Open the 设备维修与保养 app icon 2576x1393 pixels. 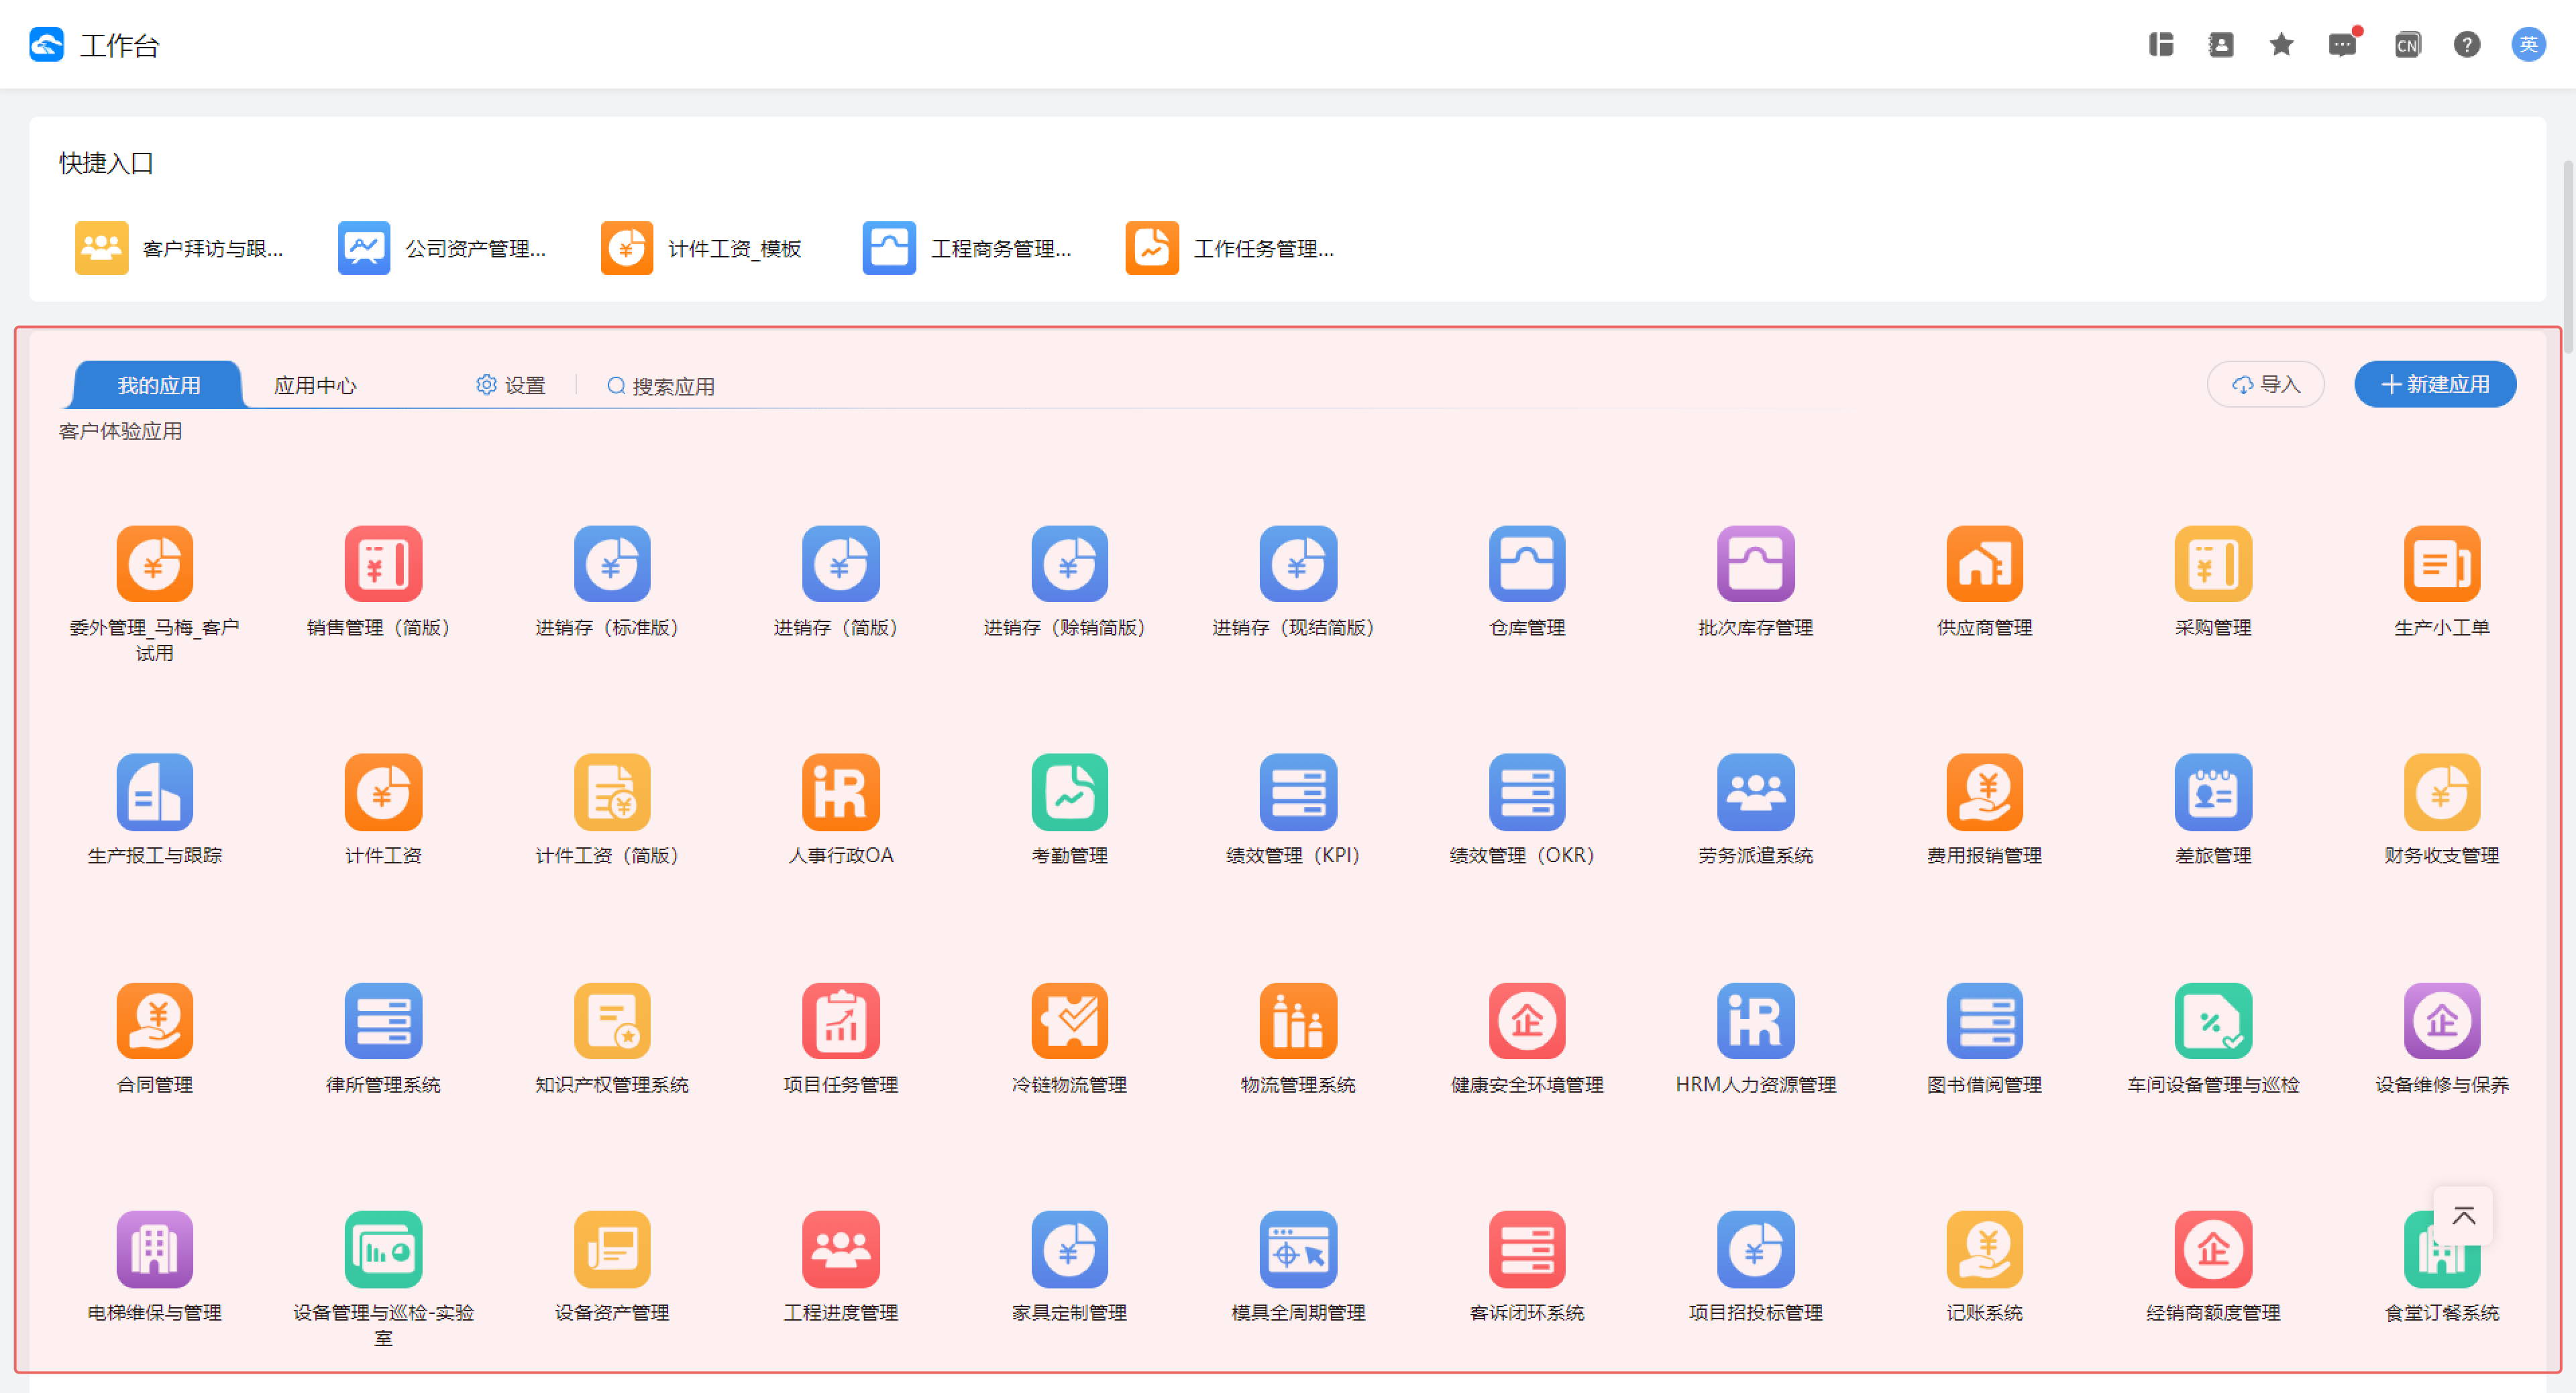pyautogui.click(x=2442, y=1021)
